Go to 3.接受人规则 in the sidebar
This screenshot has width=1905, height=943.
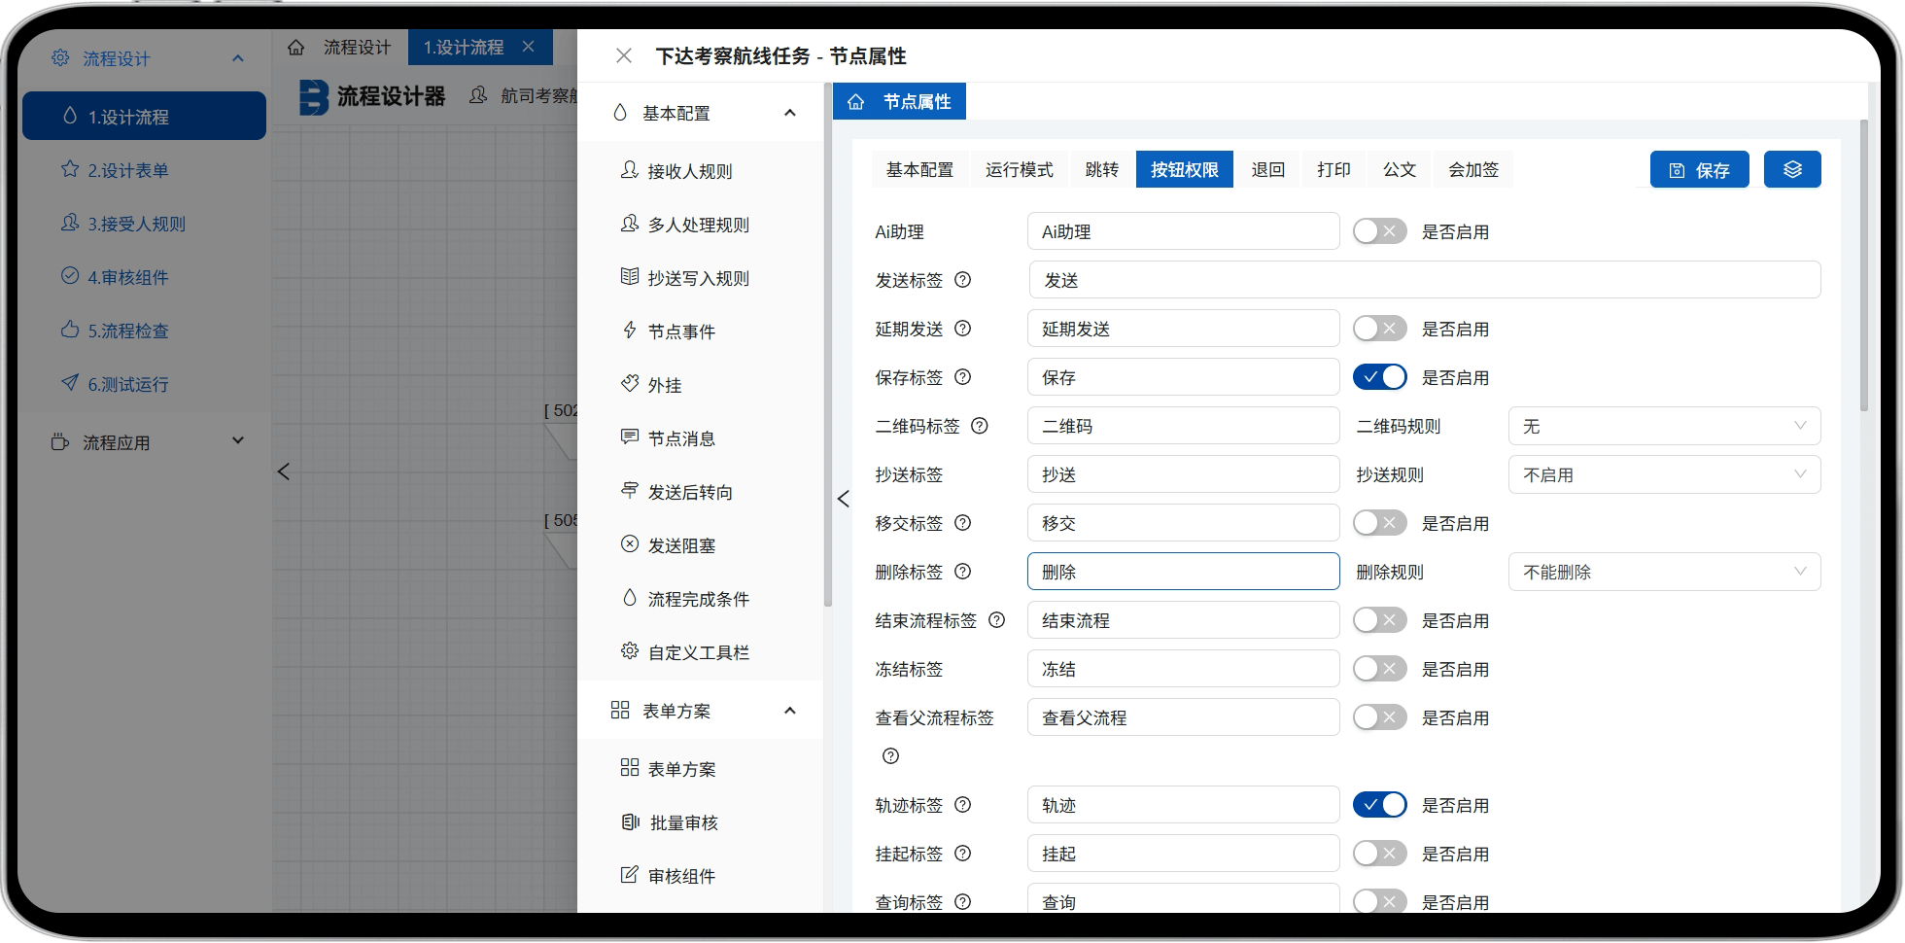point(144,224)
